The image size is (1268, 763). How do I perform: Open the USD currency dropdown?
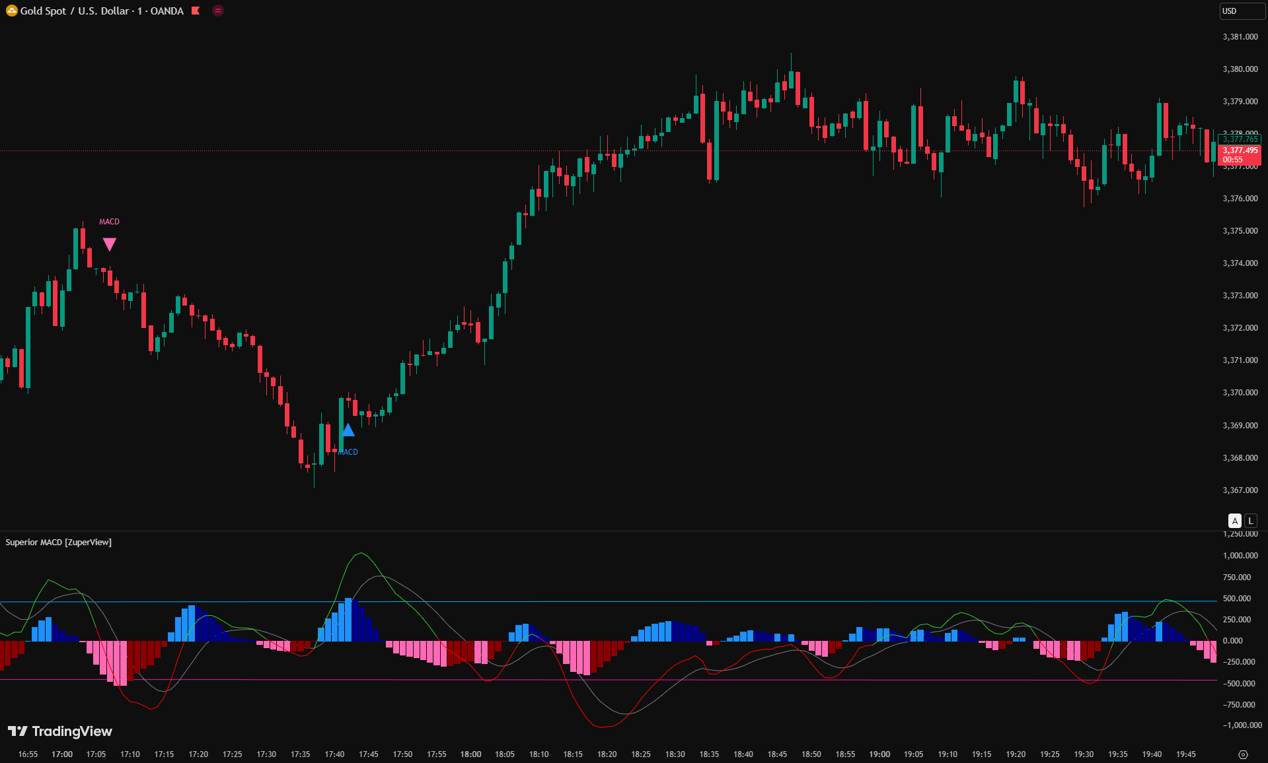click(x=1241, y=11)
